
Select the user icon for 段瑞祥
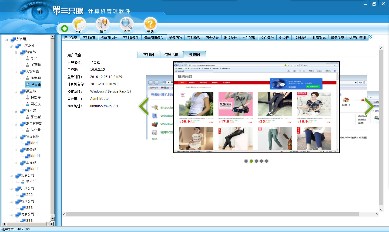[28, 97]
